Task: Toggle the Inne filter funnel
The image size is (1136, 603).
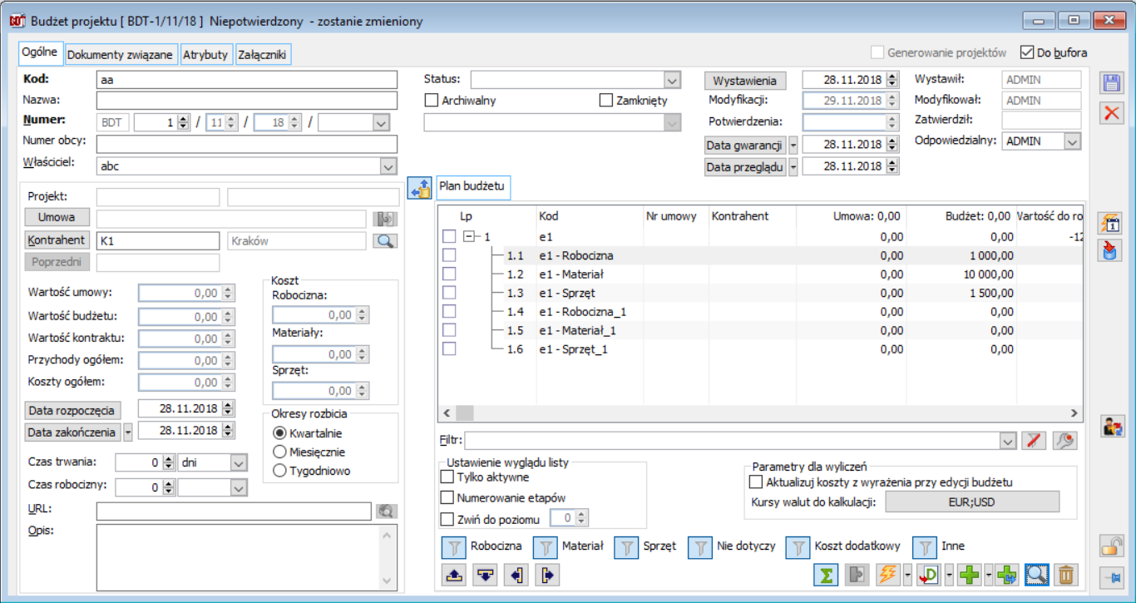Action: pos(925,547)
